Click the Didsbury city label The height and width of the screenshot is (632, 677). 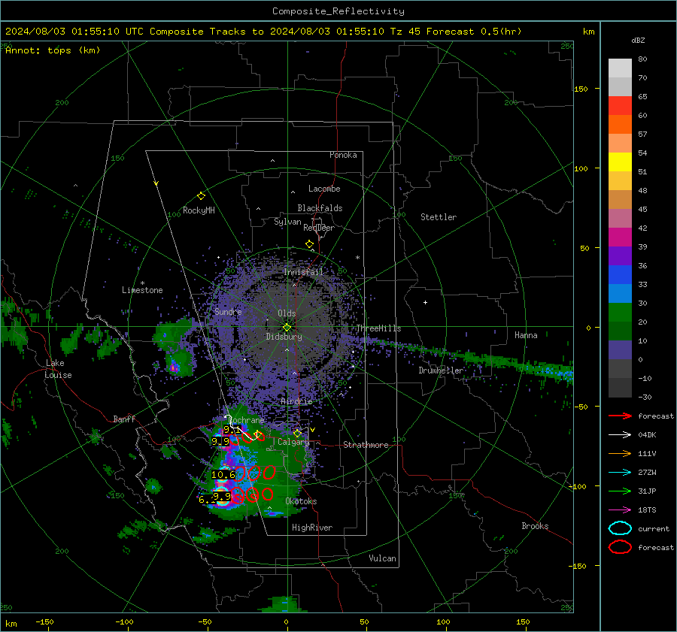(x=284, y=337)
